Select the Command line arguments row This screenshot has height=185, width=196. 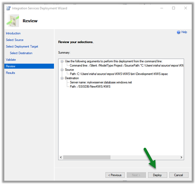point(126,65)
